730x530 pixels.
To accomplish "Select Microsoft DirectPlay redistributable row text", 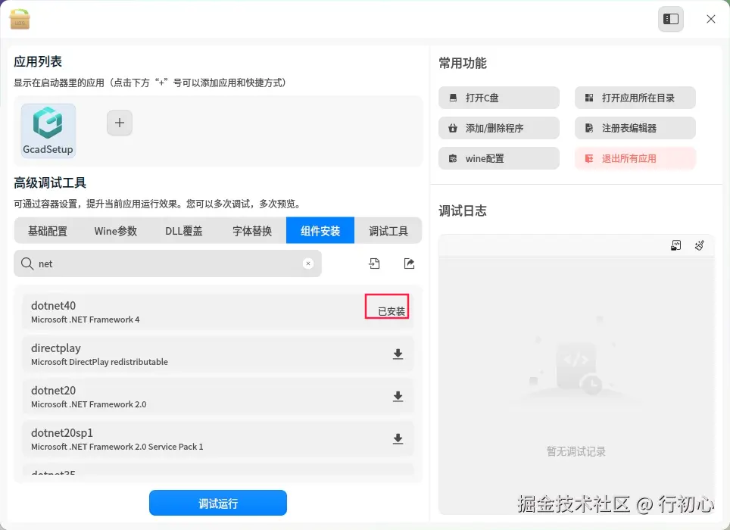I will tap(100, 362).
